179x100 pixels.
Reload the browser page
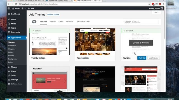pos(16,4)
